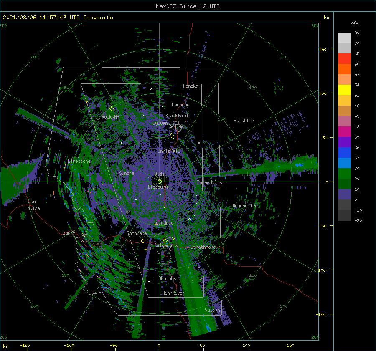The image size is (376, 351).
Task: Click the yellow 51-54 dBZ legend swatch
Action: click(x=344, y=90)
